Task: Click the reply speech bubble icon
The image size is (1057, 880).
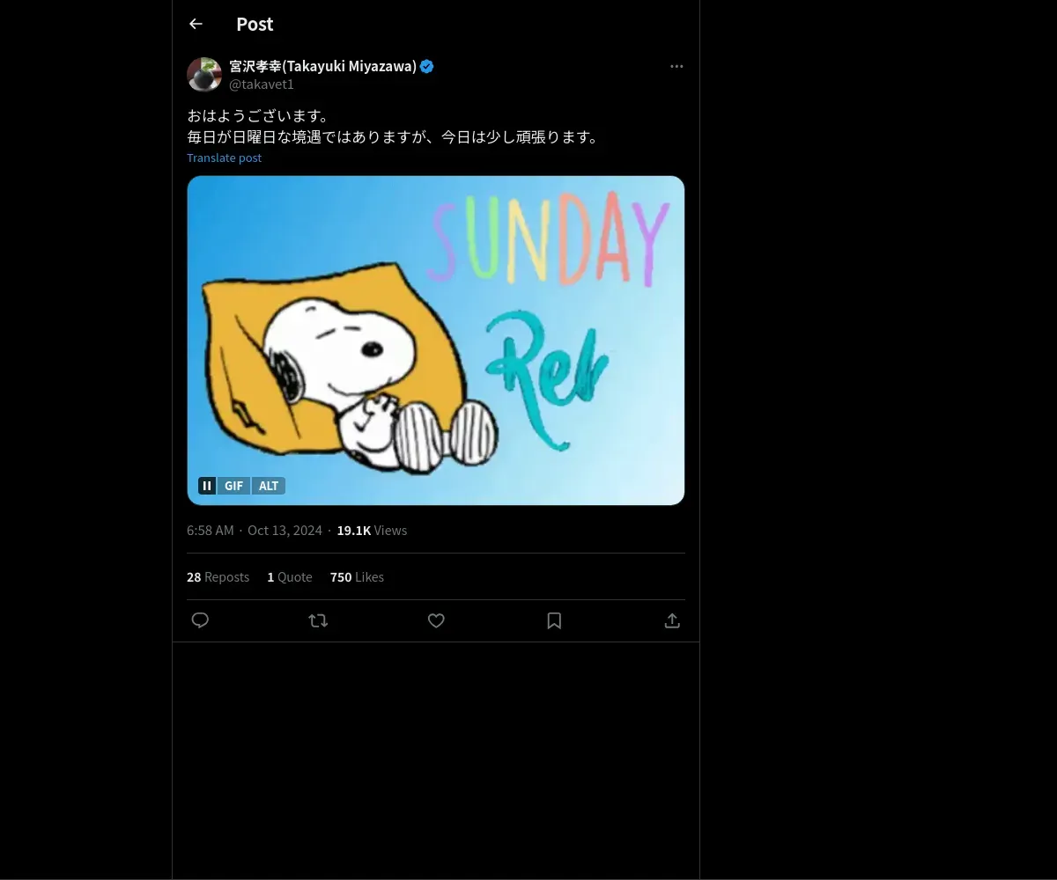Action: pyautogui.click(x=200, y=620)
